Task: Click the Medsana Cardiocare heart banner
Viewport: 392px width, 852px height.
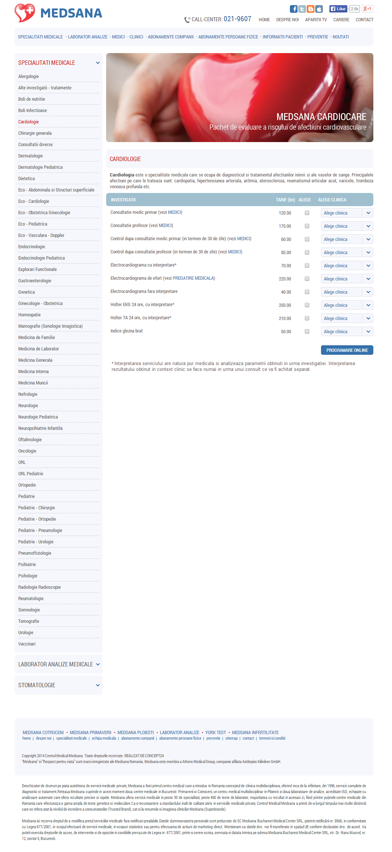Action: point(240,97)
